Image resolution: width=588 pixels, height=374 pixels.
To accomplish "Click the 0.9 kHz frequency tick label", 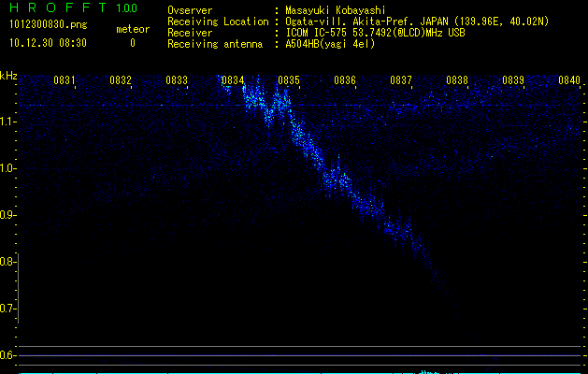I will pyautogui.click(x=7, y=215).
